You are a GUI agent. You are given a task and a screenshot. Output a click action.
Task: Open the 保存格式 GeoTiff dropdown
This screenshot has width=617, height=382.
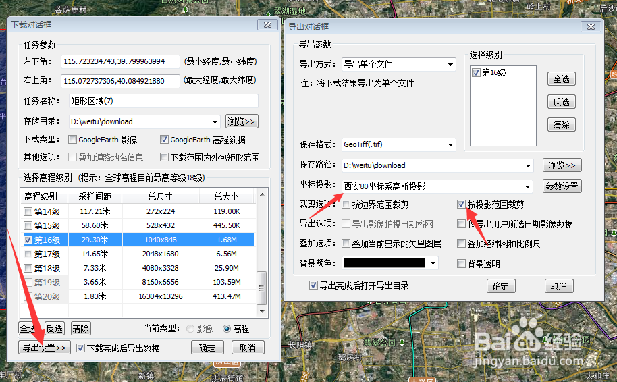point(450,145)
